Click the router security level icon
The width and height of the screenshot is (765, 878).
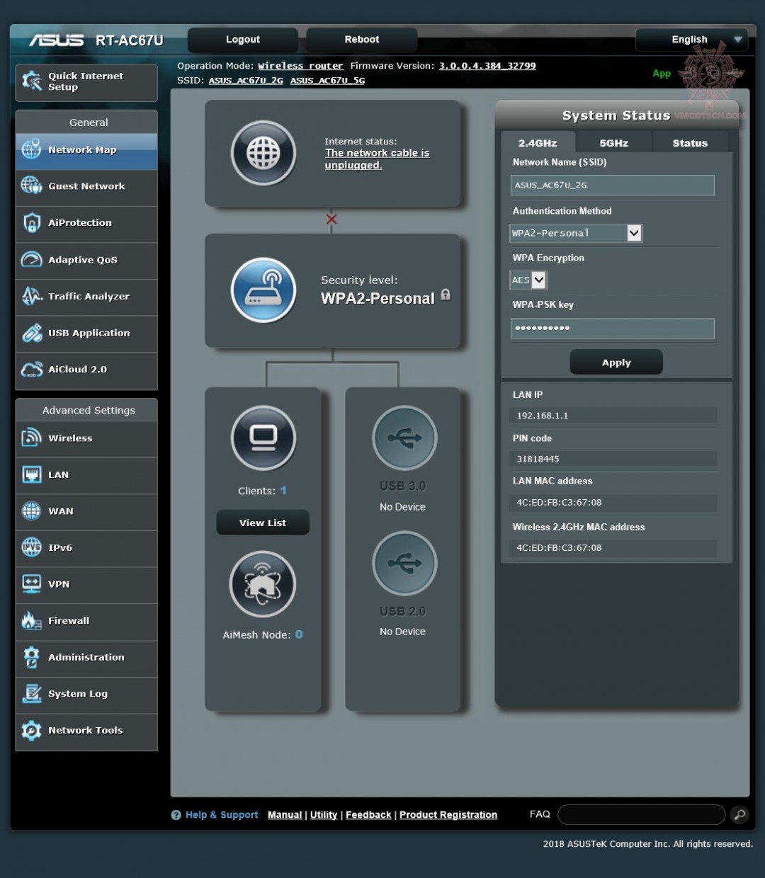263,290
